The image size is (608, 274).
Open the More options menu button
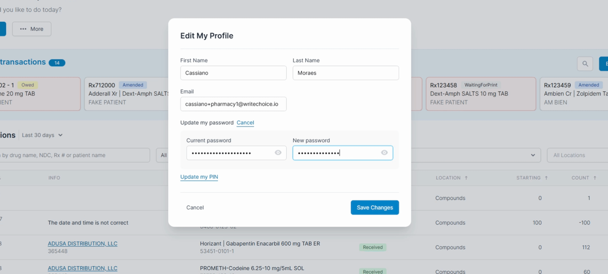[32, 29]
